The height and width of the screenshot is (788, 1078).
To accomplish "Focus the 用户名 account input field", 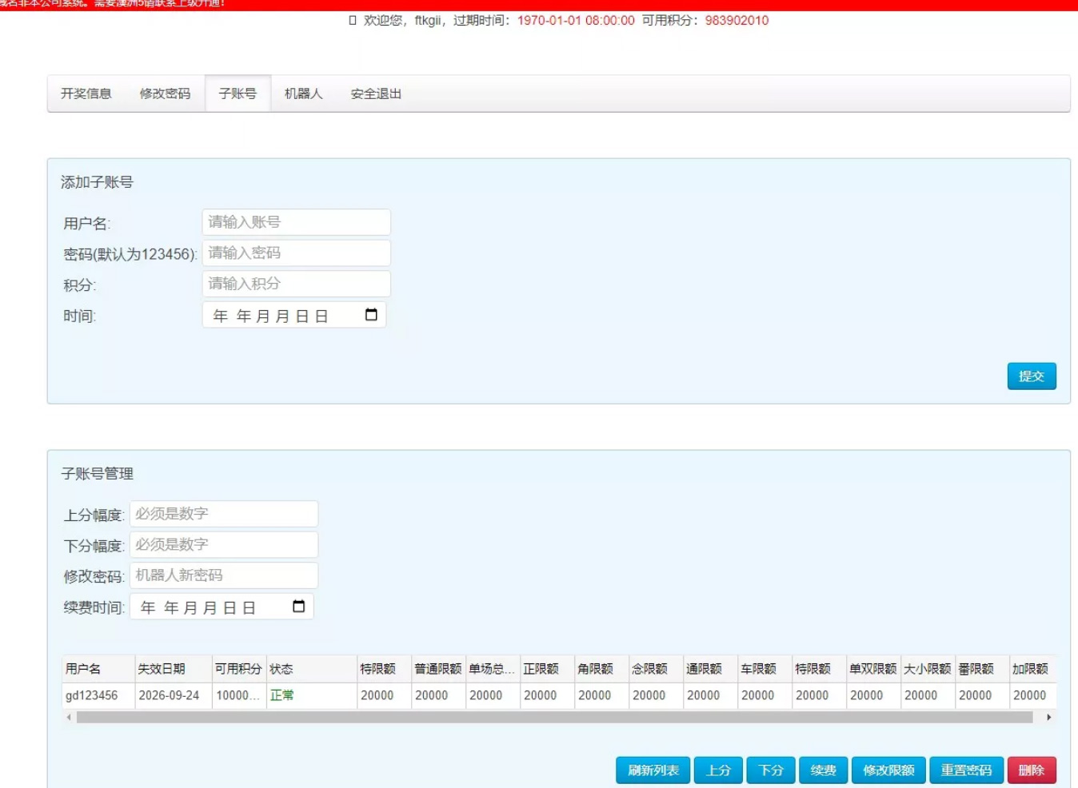I will coord(296,222).
